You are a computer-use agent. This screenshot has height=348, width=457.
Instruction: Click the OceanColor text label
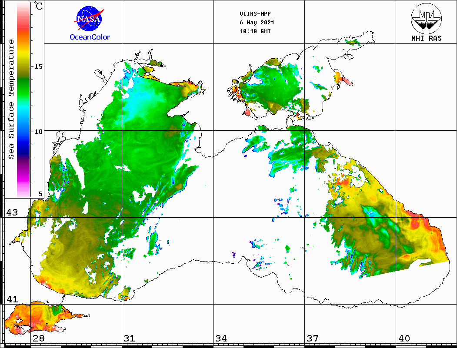(90, 37)
